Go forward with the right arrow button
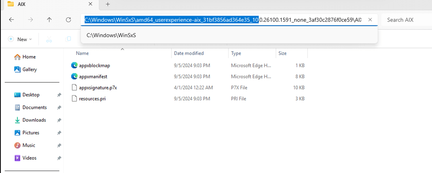 tap(31, 20)
